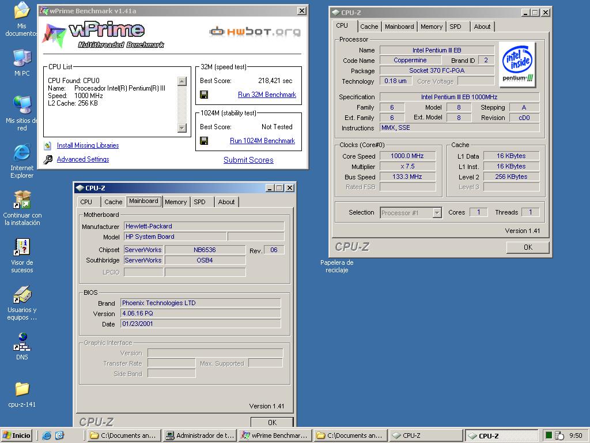
Task: Open the cpu-z-141 folder icon
Action: [x=22, y=389]
